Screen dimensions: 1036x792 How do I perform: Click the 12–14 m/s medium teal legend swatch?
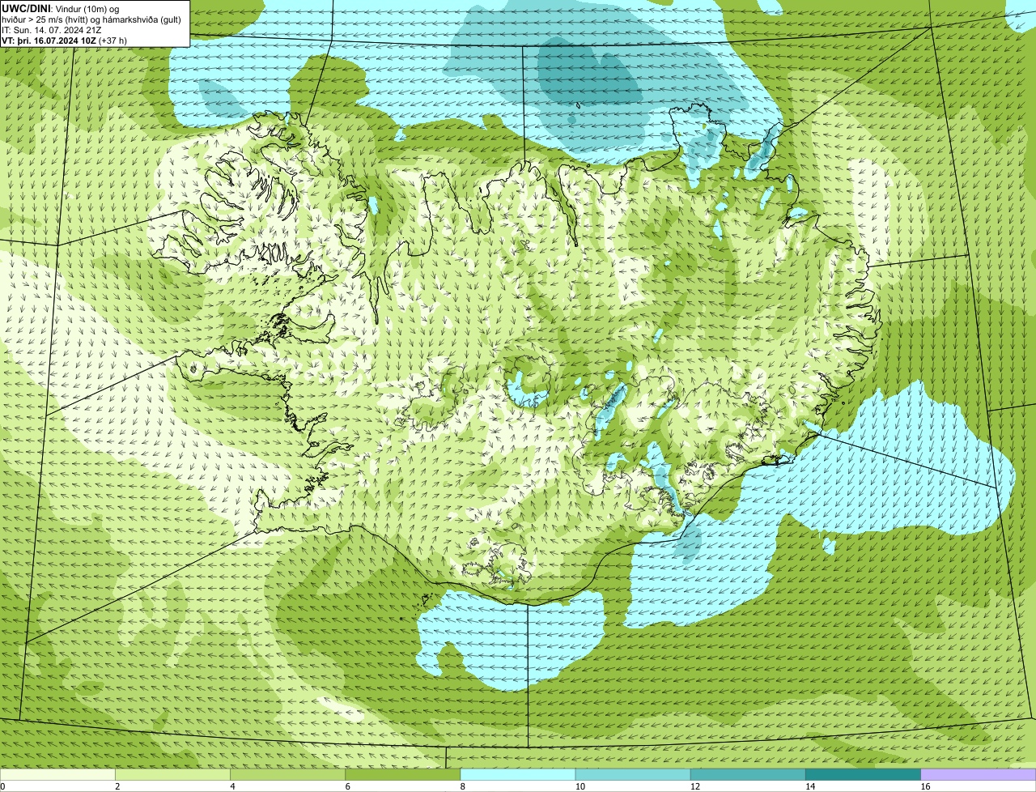[748, 775]
